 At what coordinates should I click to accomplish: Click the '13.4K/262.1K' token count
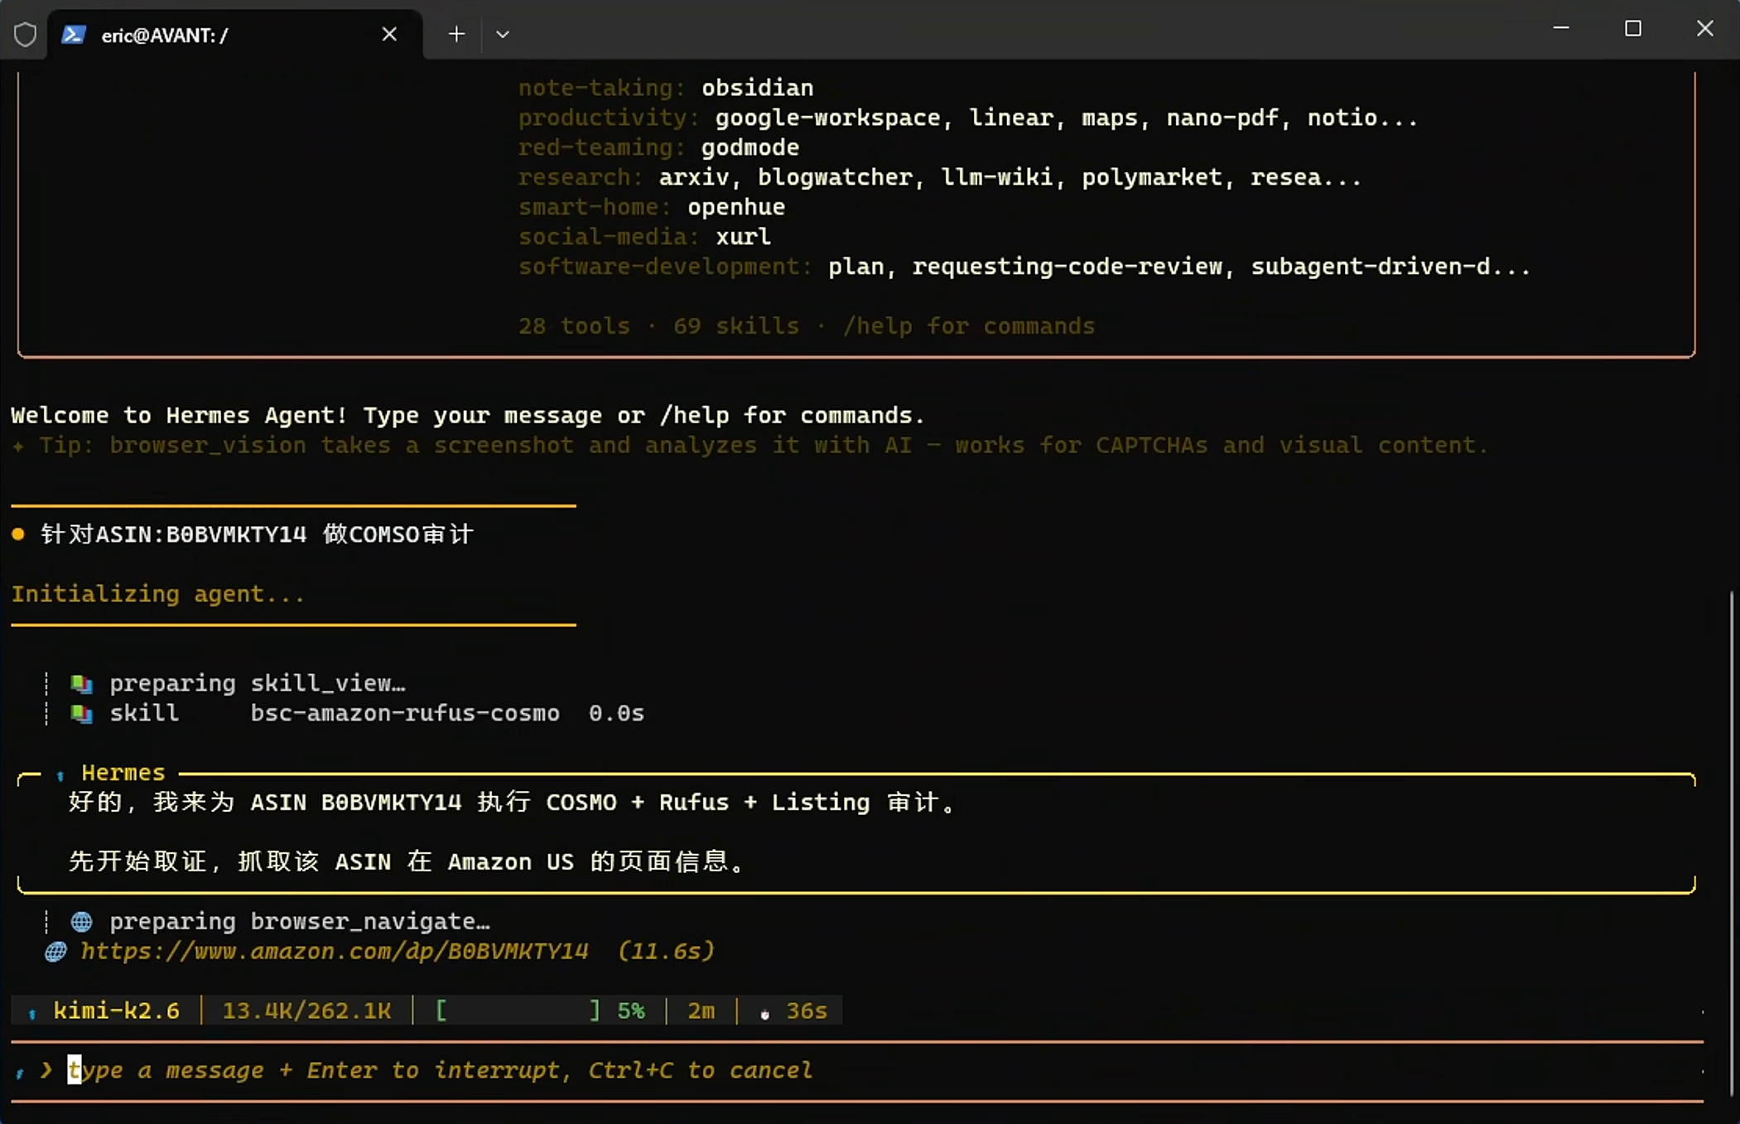coord(306,1011)
